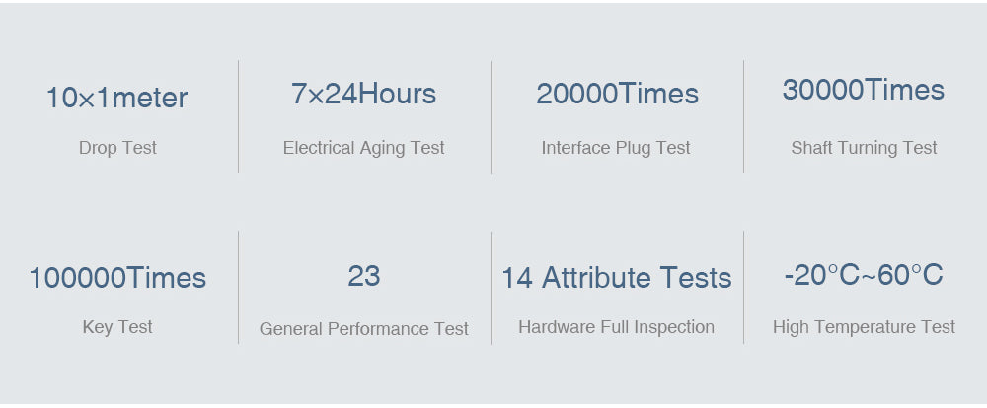Image resolution: width=987 pixels, height=408 pixels.
Task: Click divider between Key Test and General Performance Test
Action: point(239,287)
